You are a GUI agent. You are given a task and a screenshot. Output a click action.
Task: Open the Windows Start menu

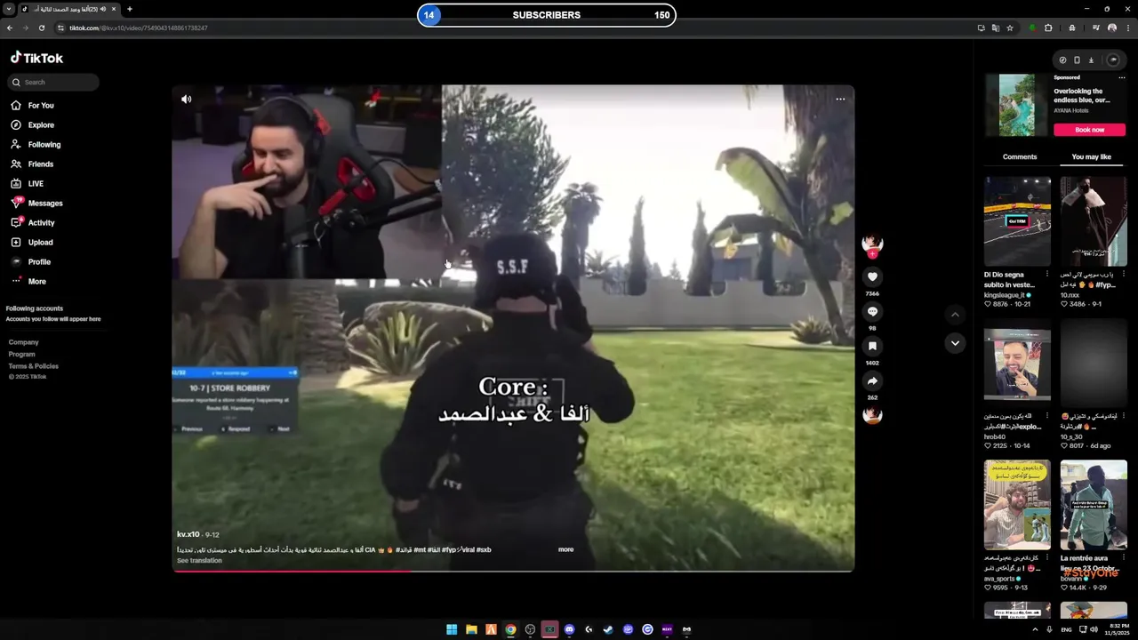(452, 629)
